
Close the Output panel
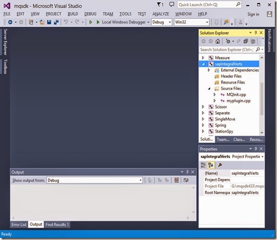point(192,172)
